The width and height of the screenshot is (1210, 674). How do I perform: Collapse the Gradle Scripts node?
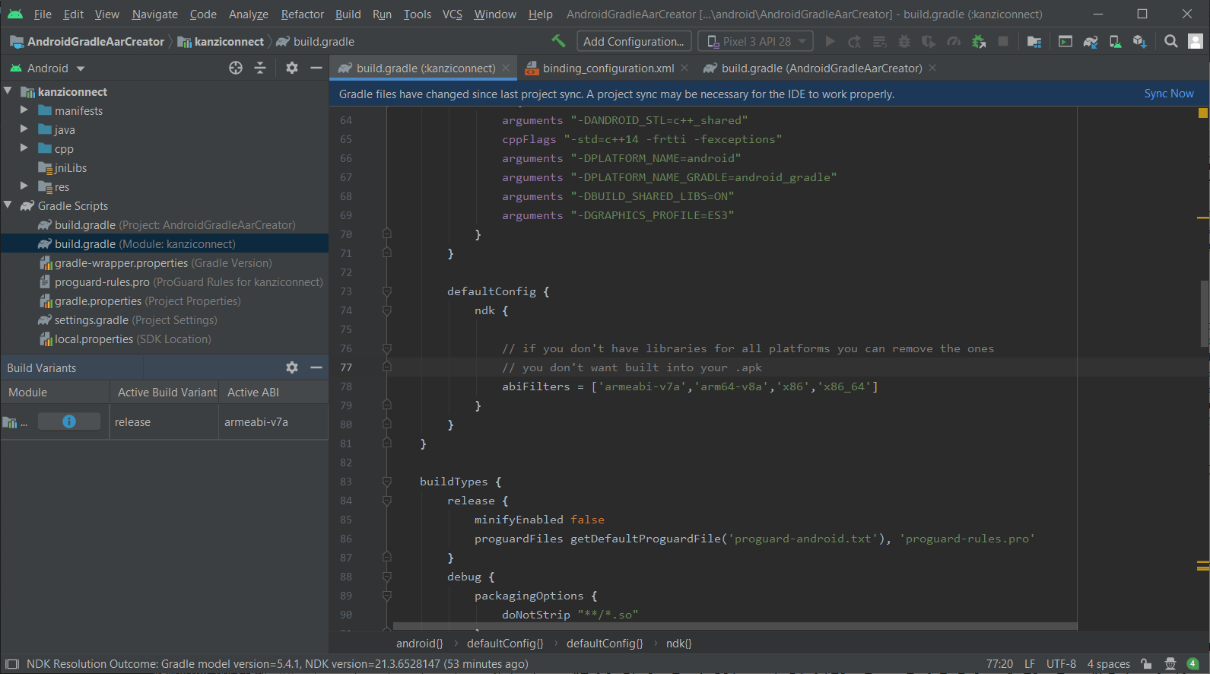[8, 205]
